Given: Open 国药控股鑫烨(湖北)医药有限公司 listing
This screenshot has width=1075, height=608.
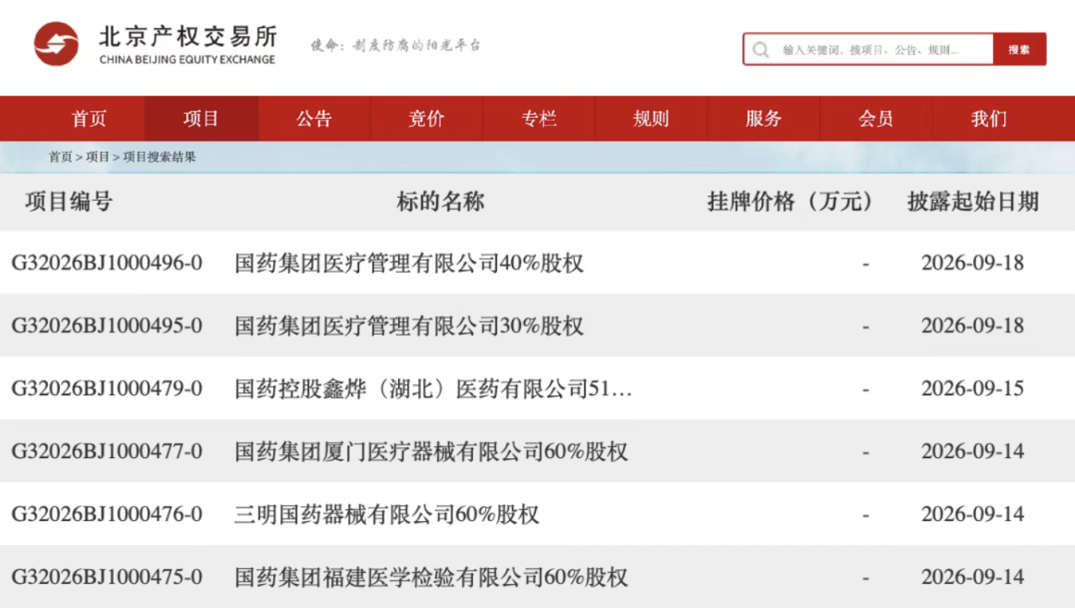Looking at the screenshot, I should point(434,389).
